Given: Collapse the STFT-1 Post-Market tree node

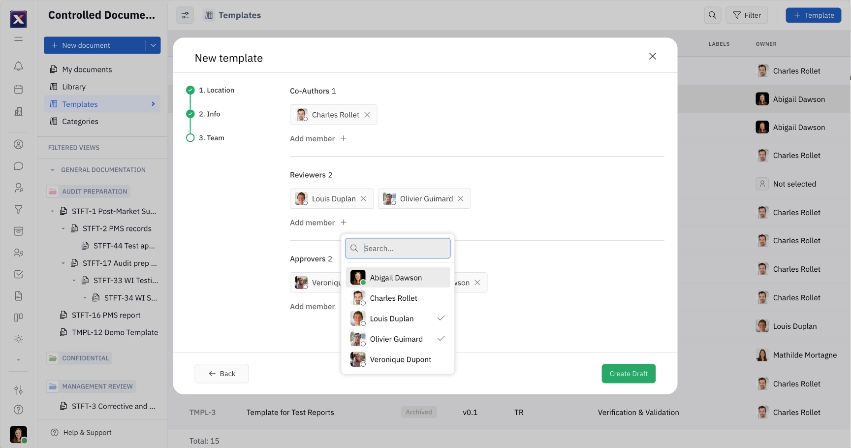Looking at the screenshot, I should pyautogui.click(x=53, y=211).
